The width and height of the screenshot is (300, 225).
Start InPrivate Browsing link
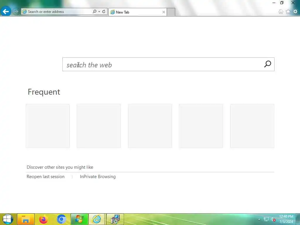tap(98, 177)
